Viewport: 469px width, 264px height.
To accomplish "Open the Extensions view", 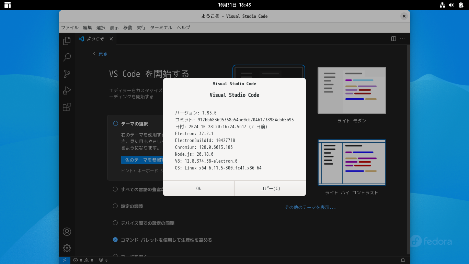I will coord(67,107).
